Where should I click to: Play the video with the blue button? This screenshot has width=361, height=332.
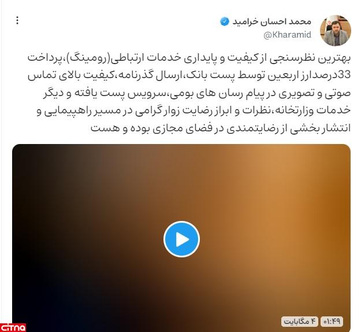pos(181,239)
